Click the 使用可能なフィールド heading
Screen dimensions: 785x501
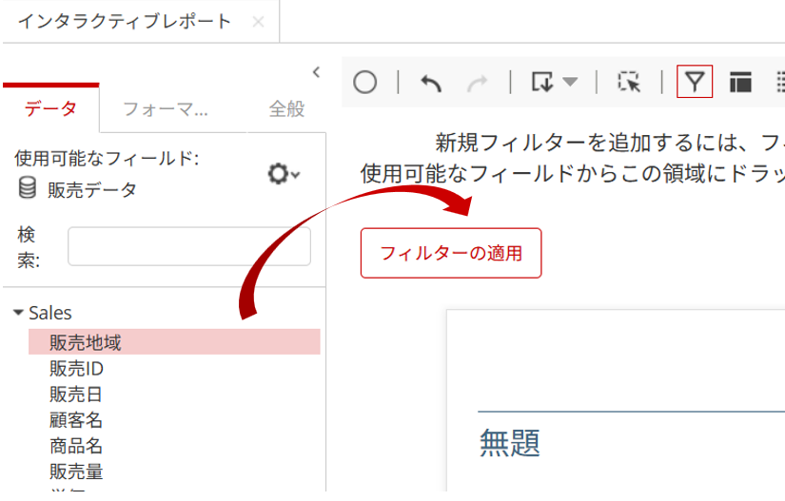107,159
